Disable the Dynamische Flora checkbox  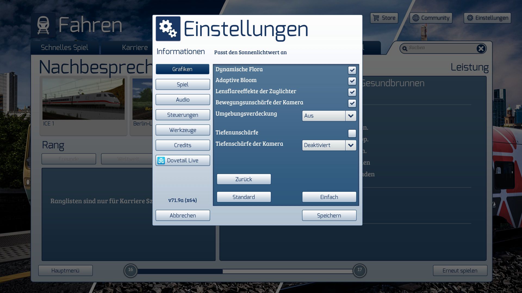click(x=352, y=70)
